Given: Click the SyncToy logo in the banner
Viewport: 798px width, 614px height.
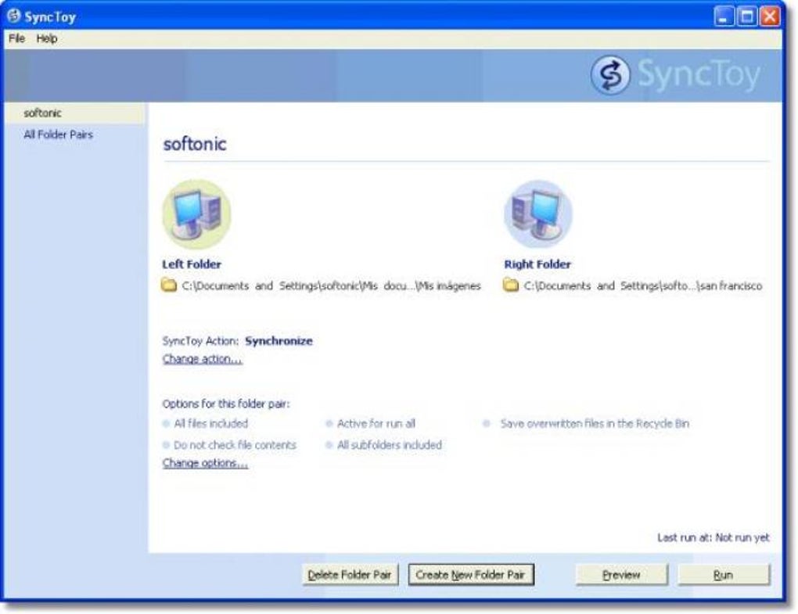Looking at the screenshot, I should 676,75.
